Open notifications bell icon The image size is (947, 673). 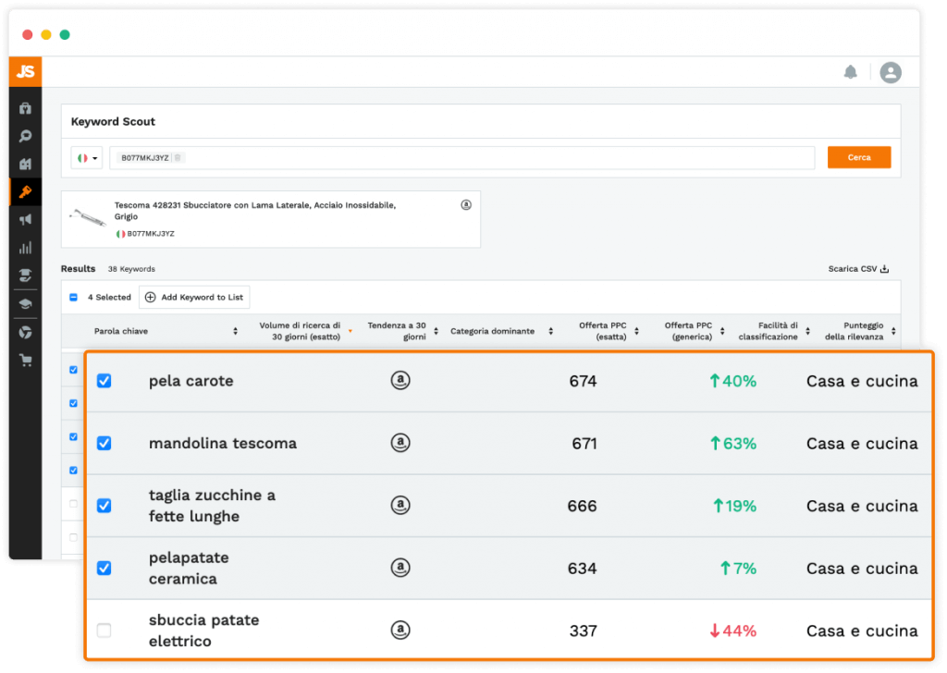[x=851, y=72]
